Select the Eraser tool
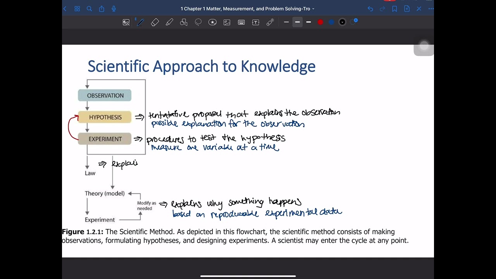The height and width of the screenshot is (279, 496). (x=155, y=22)
